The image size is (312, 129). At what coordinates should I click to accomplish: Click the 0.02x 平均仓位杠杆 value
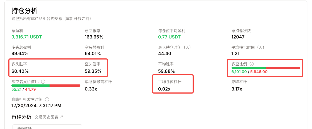(164, 89)
